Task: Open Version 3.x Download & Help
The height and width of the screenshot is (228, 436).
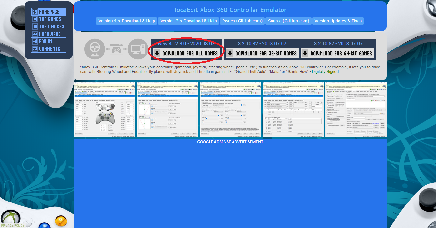Action: [189, 21]
